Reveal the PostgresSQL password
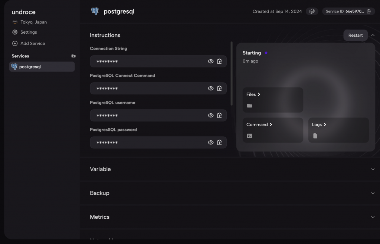380x244 pixels. [211, 143]
